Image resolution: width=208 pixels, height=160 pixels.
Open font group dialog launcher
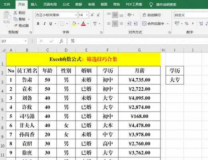tap(101, 32)
